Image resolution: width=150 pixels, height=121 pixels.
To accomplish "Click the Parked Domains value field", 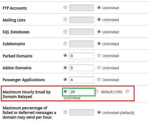I will coord(82,56).
